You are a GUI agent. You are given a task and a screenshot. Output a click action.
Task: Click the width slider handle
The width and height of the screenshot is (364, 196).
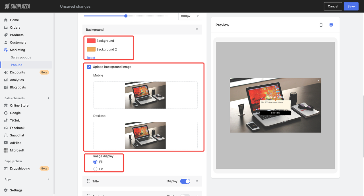click(x=126, y=16)
